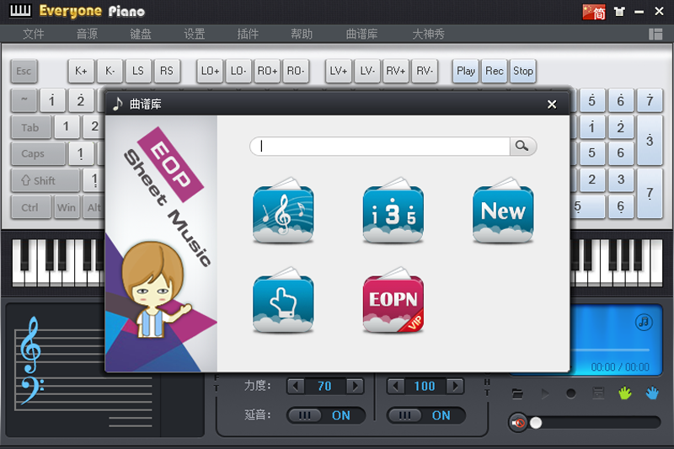Click the search magnifier button
The height and width of the screenshot is (449, 674).
pyautogui.click(x=522, y=146)
